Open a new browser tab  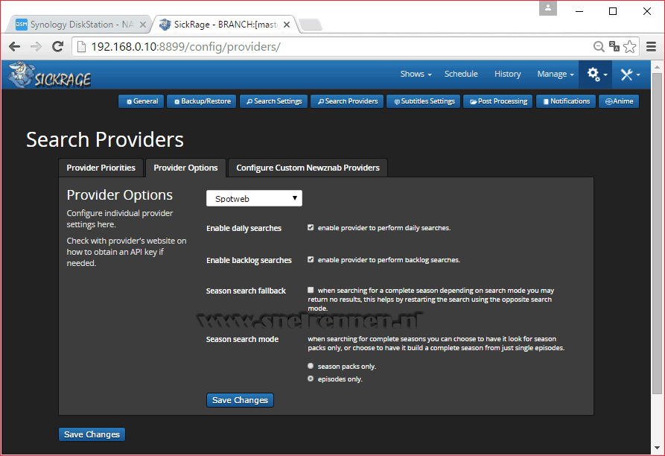(311, 25)
